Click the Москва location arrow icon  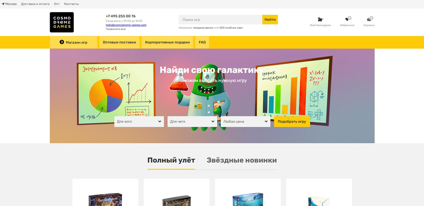tap(3, 4)
